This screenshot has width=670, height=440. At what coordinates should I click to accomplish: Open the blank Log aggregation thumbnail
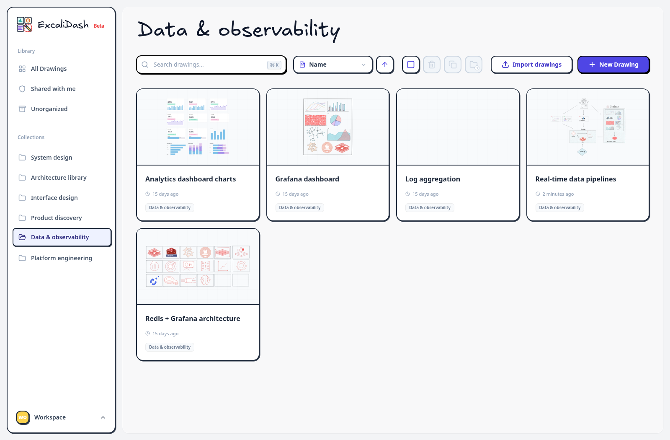(x=458, y=127)
